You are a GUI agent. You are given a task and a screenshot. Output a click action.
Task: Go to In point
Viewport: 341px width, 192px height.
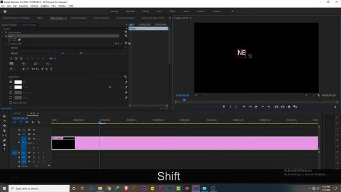coord(244,107)
